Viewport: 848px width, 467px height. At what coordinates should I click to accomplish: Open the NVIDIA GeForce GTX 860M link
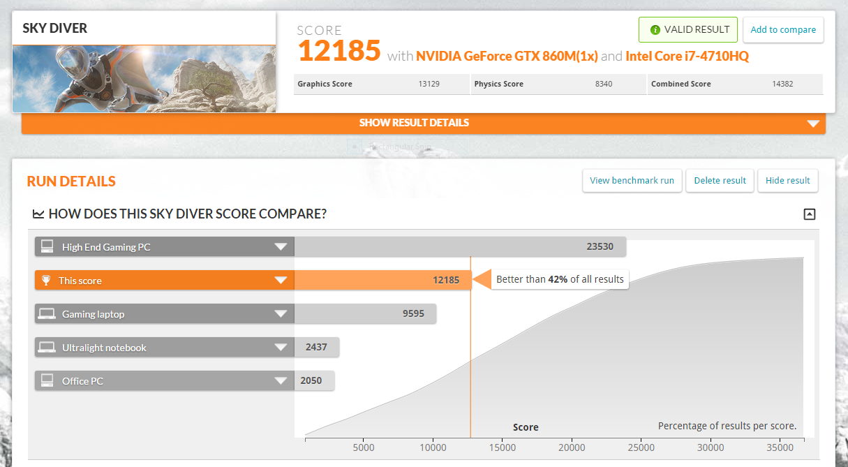click(507, 56)
